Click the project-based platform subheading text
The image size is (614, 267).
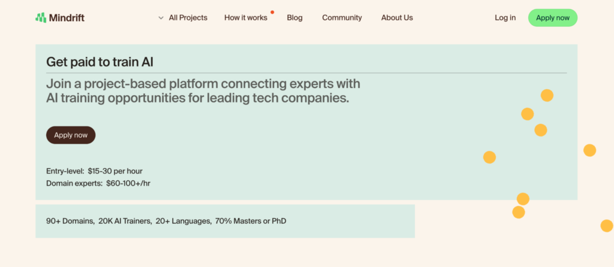[203, 90]
